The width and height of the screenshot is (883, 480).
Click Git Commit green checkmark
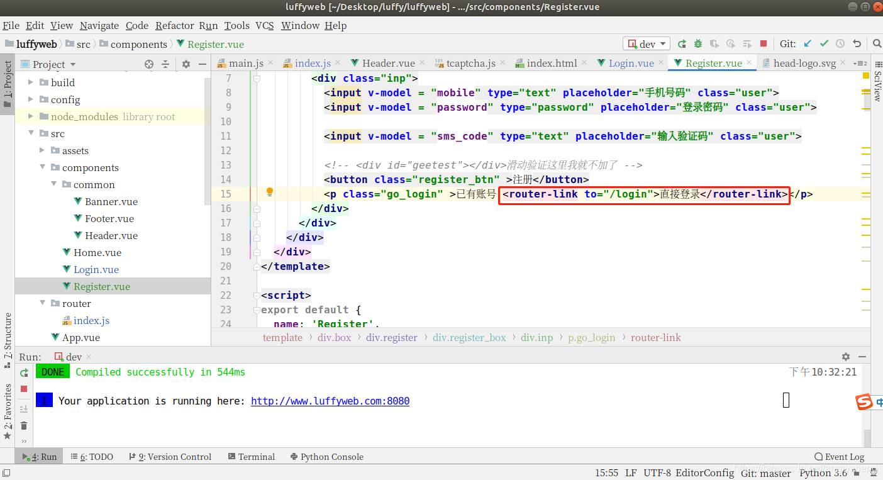[x=824, y=44]
